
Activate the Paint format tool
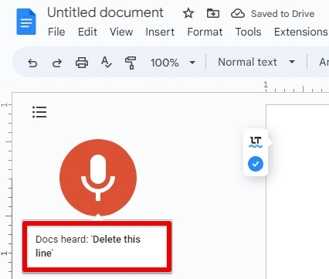point(131,63)
